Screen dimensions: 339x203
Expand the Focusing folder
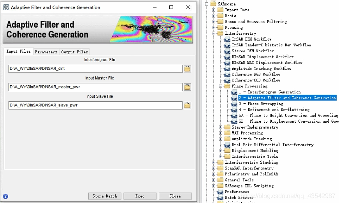214,27
